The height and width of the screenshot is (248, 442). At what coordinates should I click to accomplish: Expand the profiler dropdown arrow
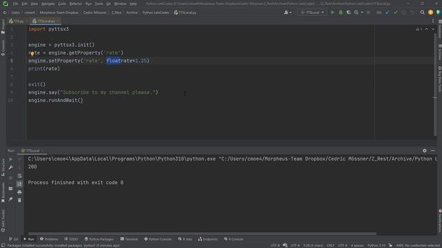coord(362,12)
